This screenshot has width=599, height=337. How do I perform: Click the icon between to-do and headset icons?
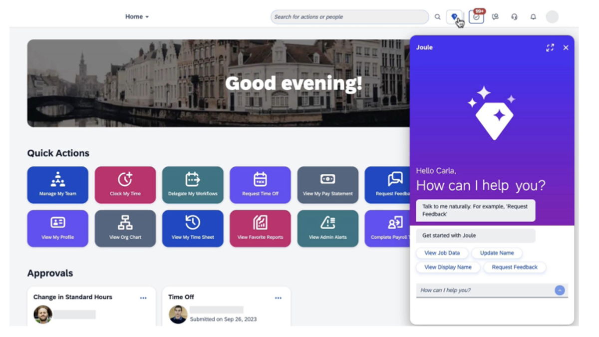(495, 17)
